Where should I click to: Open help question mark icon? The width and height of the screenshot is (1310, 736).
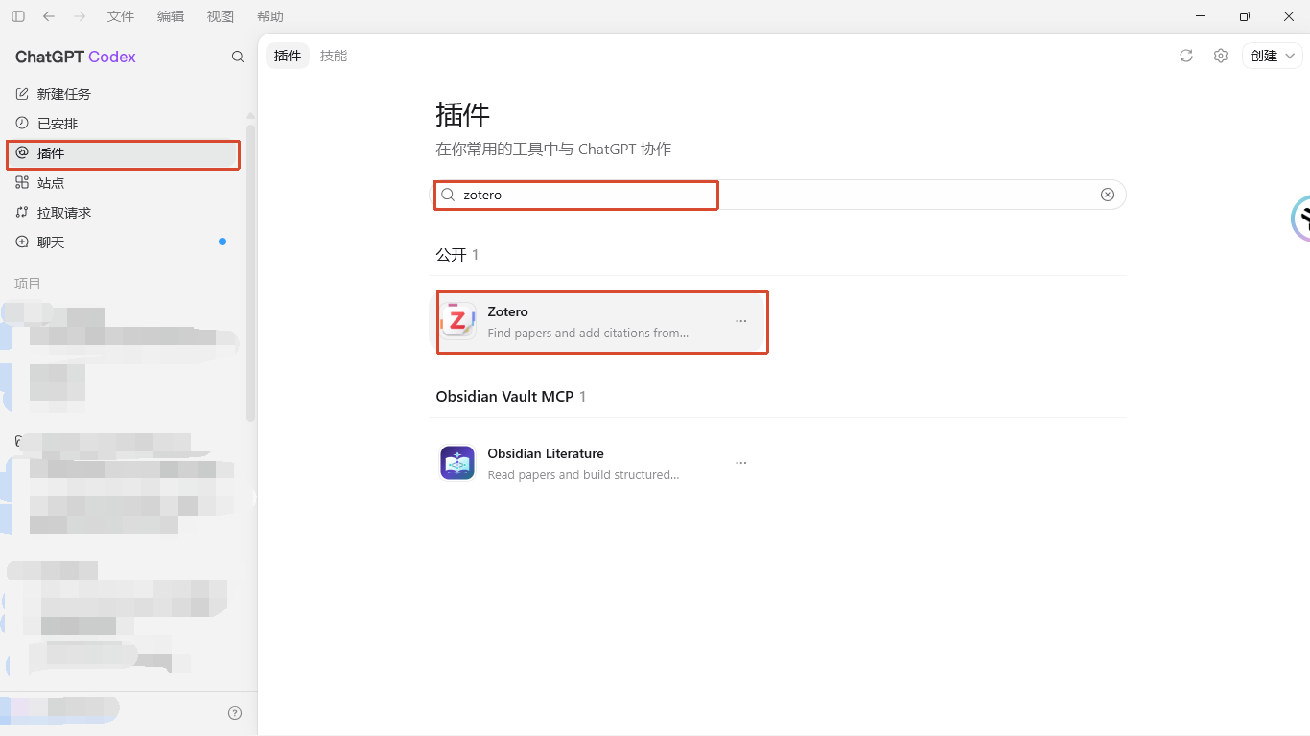coord(235,713)
